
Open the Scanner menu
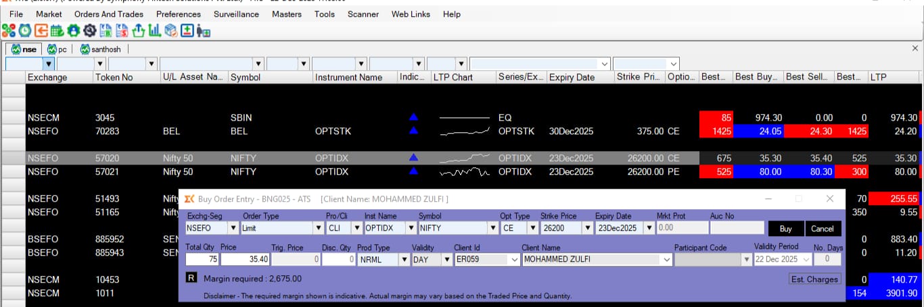click(x=363, y=13)
